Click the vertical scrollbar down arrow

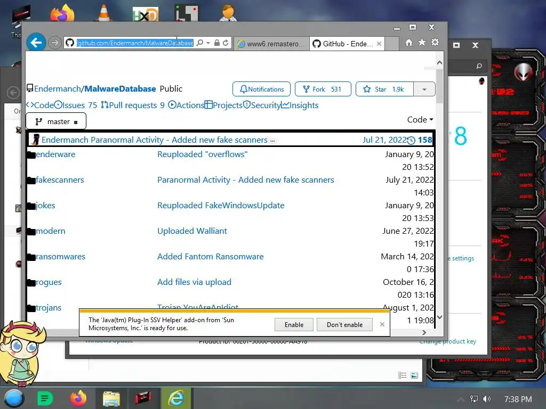click(x=439, y=317)
